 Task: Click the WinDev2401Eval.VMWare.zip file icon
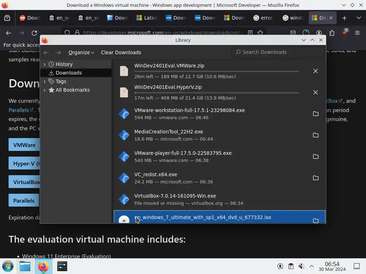124,71
